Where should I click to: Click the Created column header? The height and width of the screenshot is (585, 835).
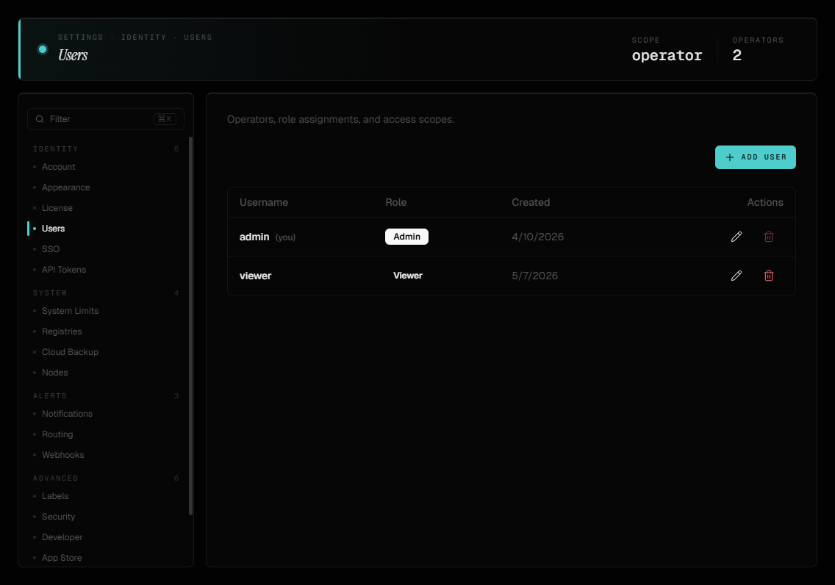[531, 202]
